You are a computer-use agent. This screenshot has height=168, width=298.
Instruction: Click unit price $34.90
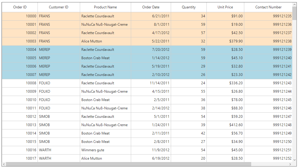[225, 142]
